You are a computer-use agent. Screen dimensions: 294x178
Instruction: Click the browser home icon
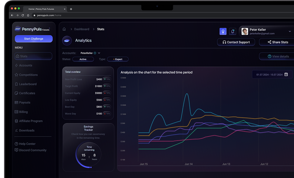coord(28,15)
